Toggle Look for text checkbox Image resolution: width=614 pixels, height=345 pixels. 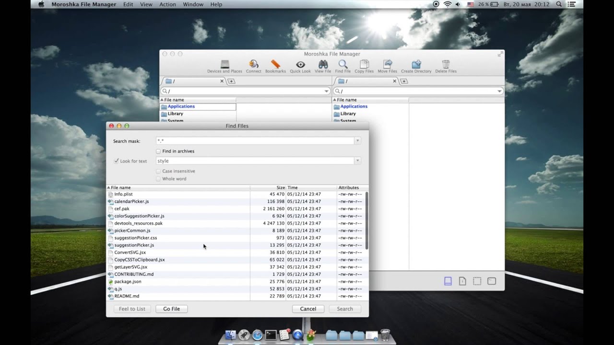(116, 161)
